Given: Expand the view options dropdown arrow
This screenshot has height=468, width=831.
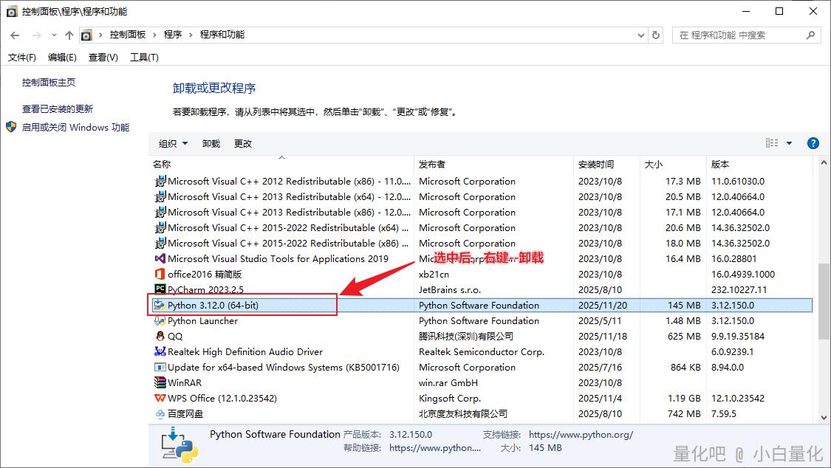Looking at the screenshot, I should click(x=789, y=143).
